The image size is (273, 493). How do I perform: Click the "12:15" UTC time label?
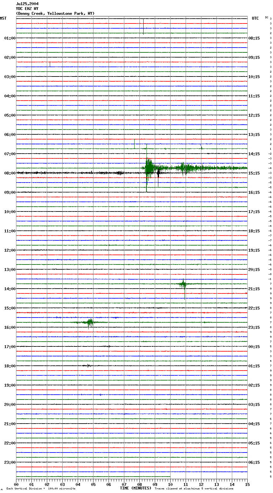point(254,115)
